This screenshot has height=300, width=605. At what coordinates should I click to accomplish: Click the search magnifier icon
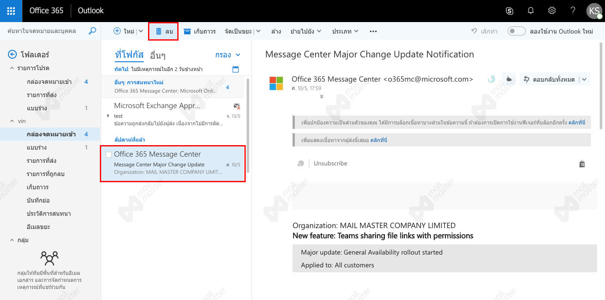click(92, 31)
